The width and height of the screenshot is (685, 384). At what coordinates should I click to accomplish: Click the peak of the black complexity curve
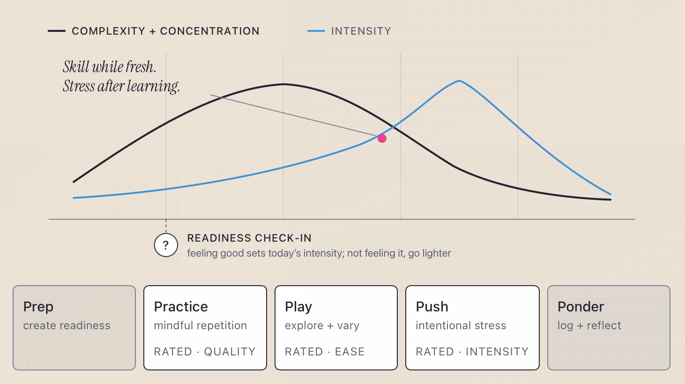point(284,84)
